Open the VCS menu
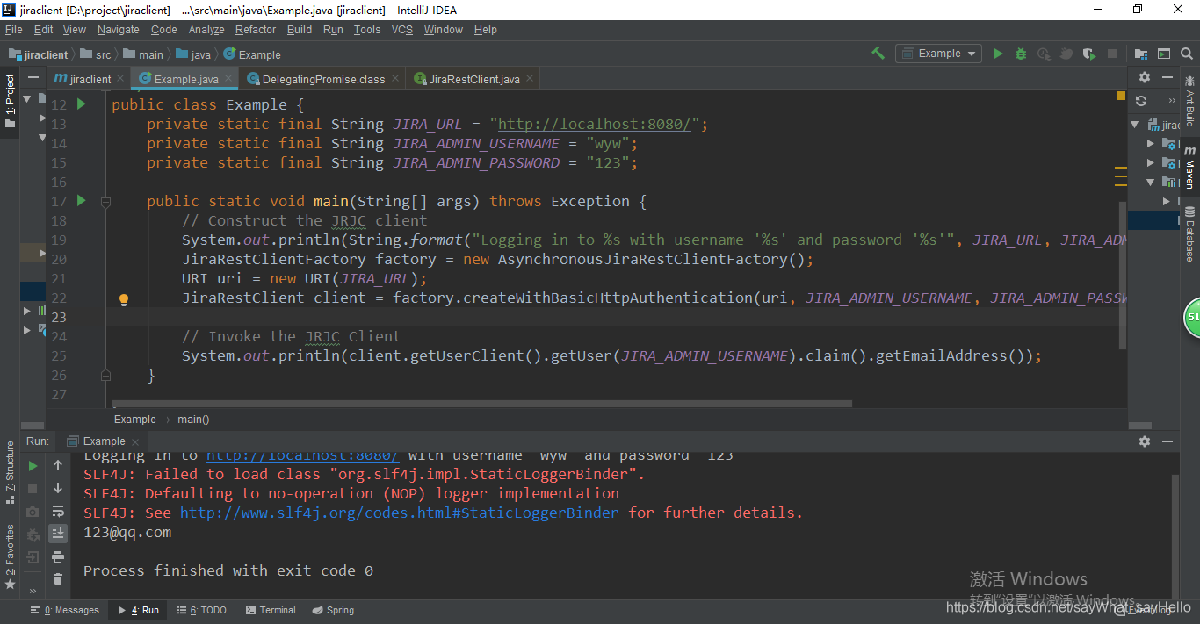This screenshot has height=624, width=1200. tap(402, 30)
